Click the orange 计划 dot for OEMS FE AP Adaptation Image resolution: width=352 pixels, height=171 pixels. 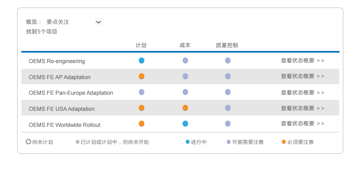coord(141,76)
